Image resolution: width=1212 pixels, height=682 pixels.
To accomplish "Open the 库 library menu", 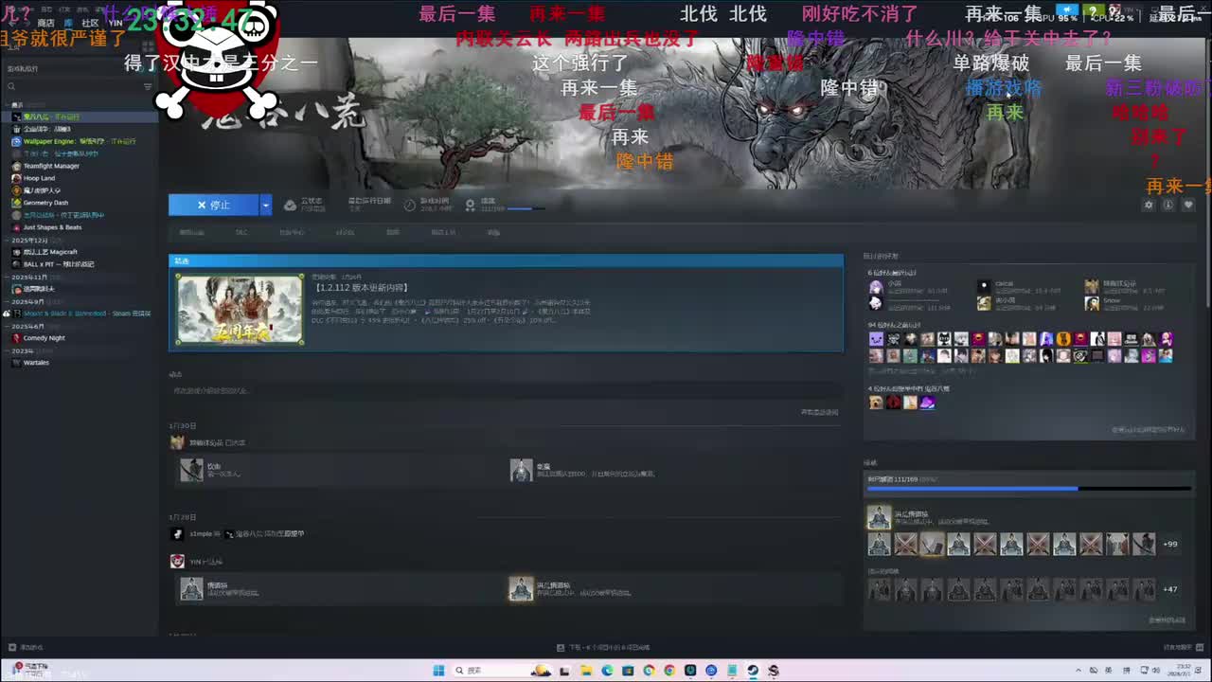I will point(67,23).
